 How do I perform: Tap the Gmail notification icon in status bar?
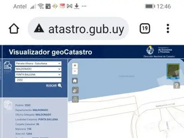coord(70,6)
